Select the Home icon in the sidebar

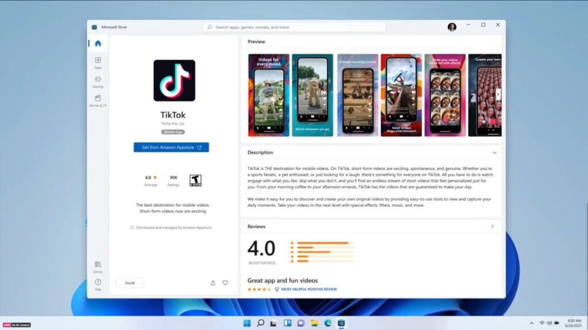tap(98, 42)
